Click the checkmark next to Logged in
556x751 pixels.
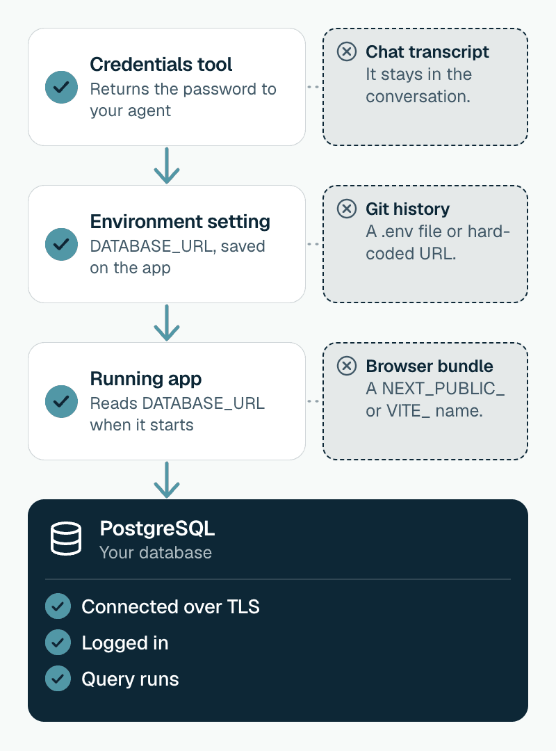58,643
